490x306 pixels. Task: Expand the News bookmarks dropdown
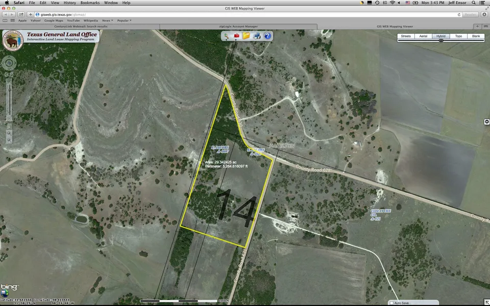[x=107, y=20]
